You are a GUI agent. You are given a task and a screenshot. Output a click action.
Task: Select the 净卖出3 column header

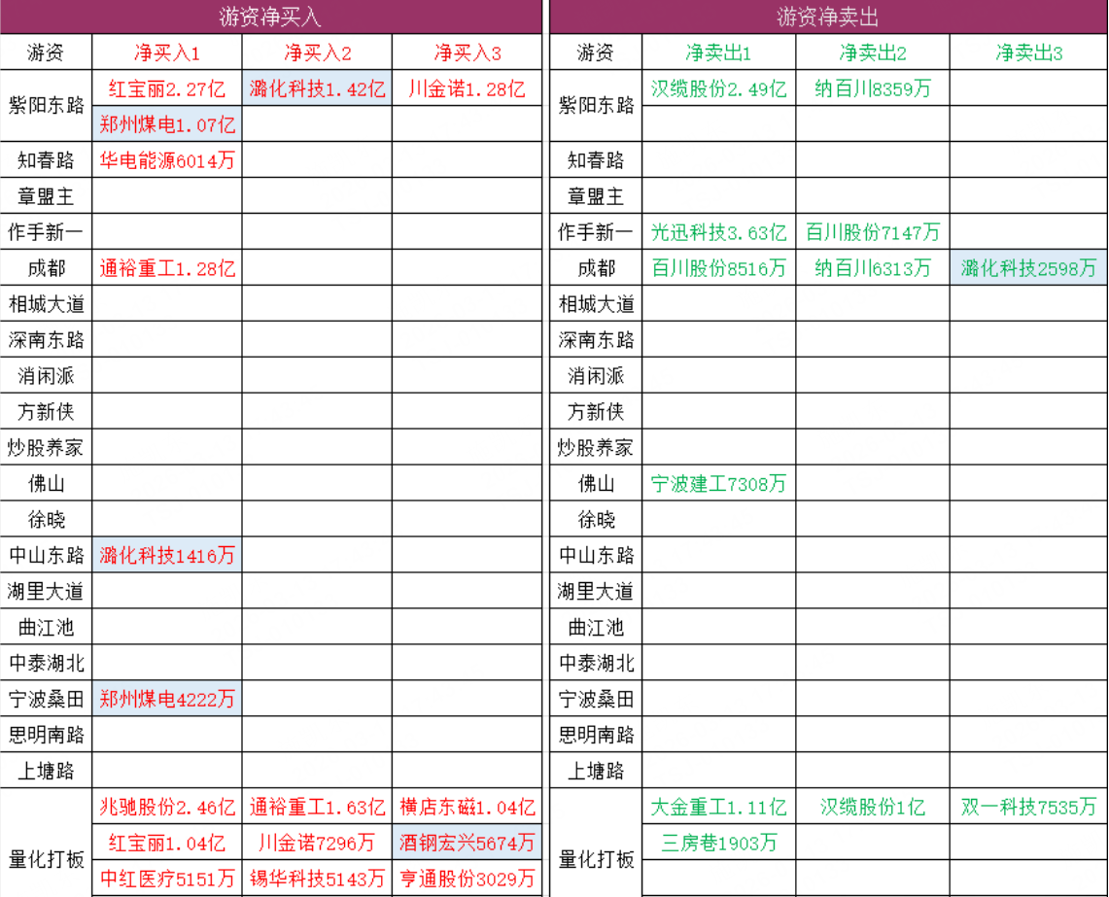click(x=1029, y=52)
